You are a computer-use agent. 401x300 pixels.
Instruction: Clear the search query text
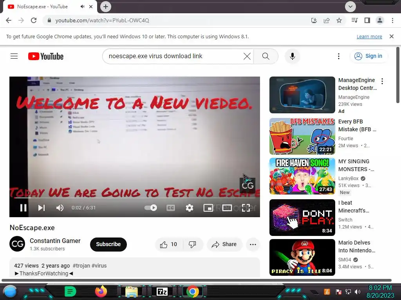(247, 56)
